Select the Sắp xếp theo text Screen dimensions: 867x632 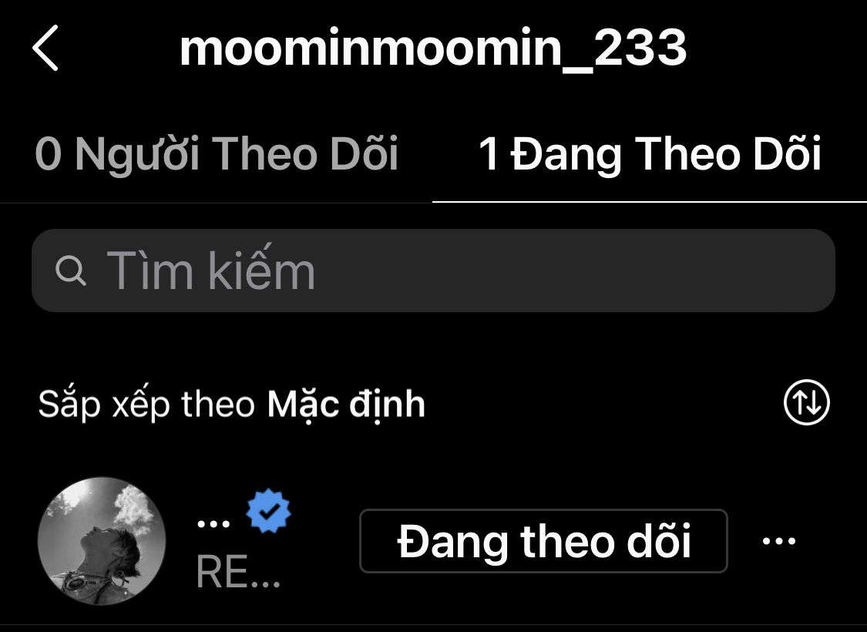tap(146, 405)
